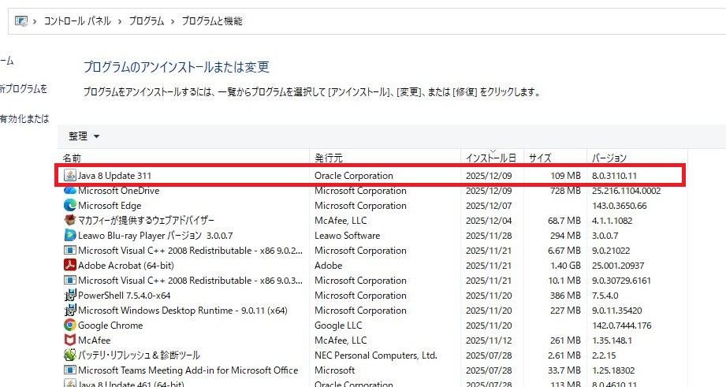Click the プログラム breadcrumb link
This screenshot has width=726, height=387.
pyautogui.click(x=146, y=21)
